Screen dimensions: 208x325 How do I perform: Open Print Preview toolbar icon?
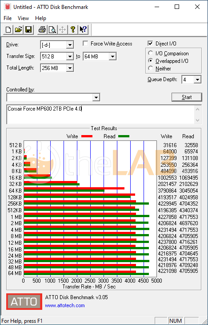pyautogui.click(x=52, y=29)
